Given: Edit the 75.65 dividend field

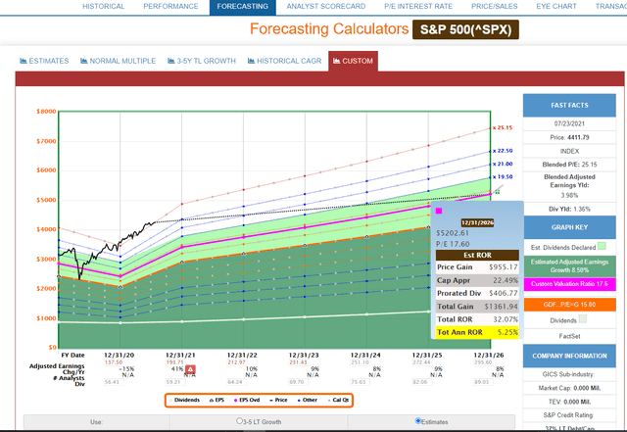Looking at the screenshot, I should pyautogui.click(x=360, y=382).
